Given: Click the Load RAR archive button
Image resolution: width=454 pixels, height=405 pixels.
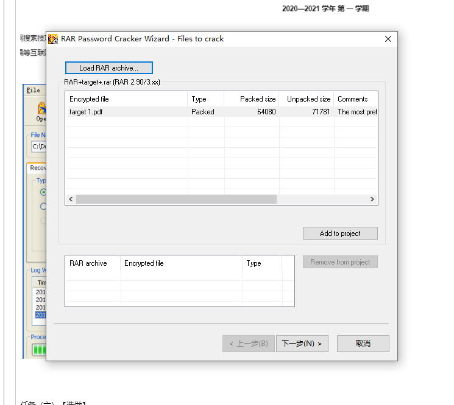Looking at the screenshot, I should (109, 68).
